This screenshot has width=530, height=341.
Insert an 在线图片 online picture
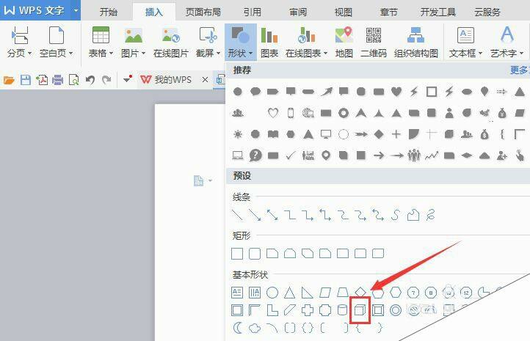click(171, 43)
